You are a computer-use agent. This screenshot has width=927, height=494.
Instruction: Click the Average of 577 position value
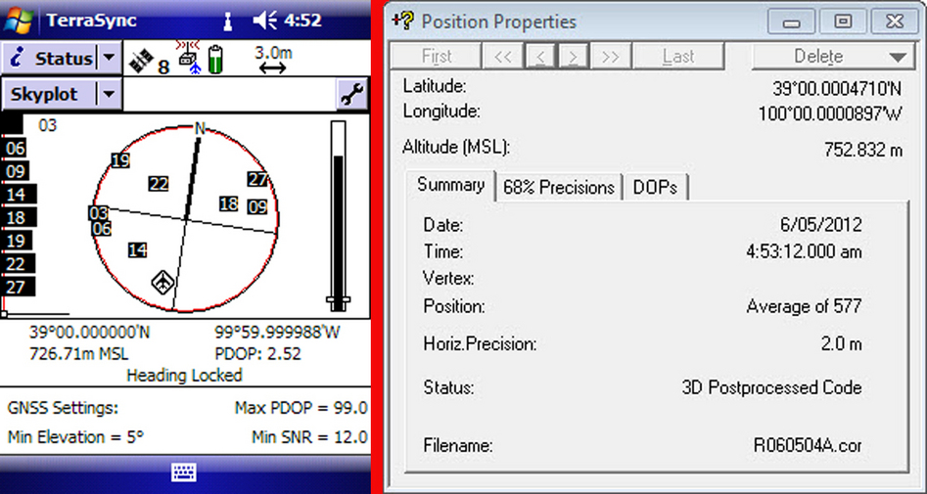click(804, 306)
